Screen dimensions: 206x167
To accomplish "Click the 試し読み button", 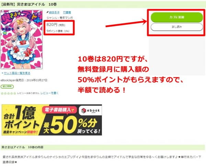I will click(x=177, y=27).
